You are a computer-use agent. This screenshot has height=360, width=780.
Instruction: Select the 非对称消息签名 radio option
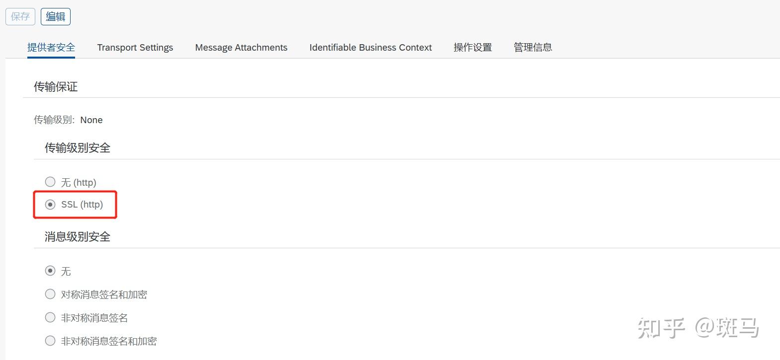click(x=50, y=318)
